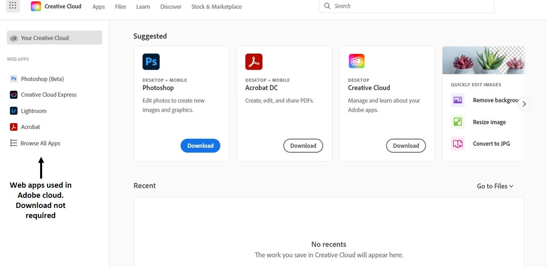
Task: Click the Resize image icon
Action: [458, 122]
